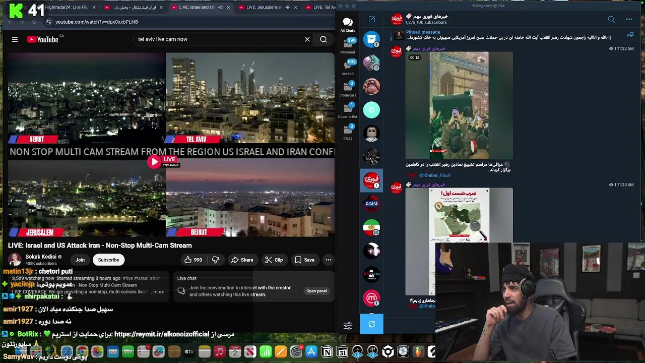
Task: Open Telegram Archived Chats entry
Action: coord(372,40)
